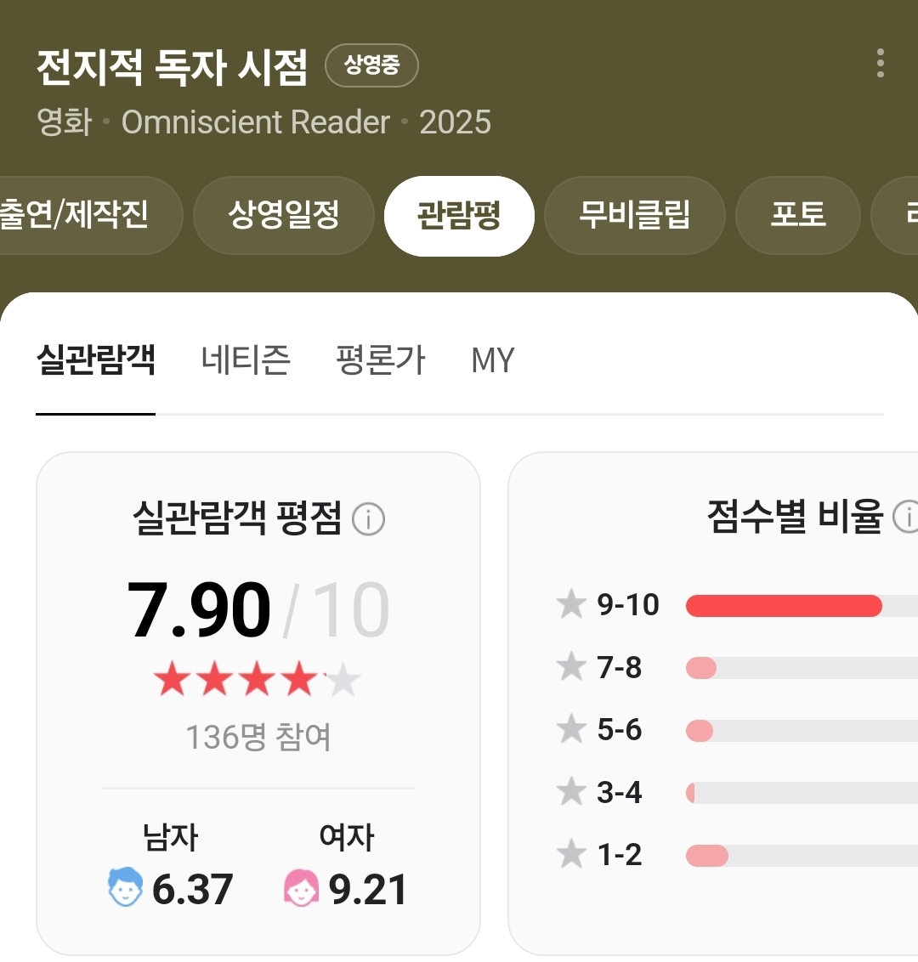Tap the female face icon under 여자
Screen dimensions: 918x962
pos(301,888)
